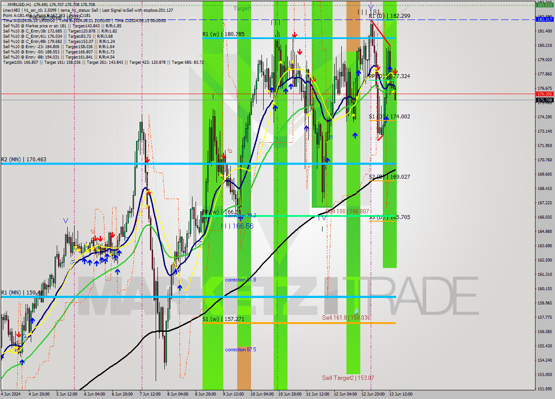Click the '10 Jun 20:00' time axis label
This screenshot has height=399, width=555.
(x=290, y=395)
